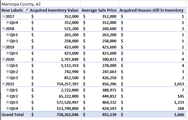
Task: Expand Qtr4 under 2021
Action: point(7,108)
